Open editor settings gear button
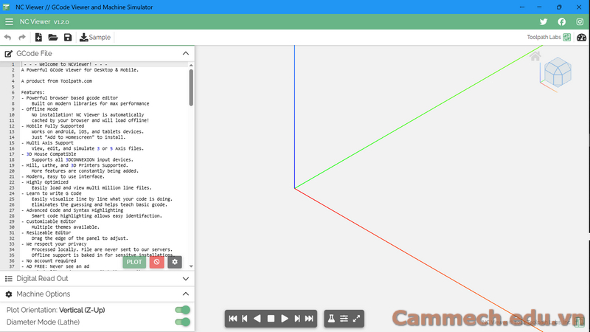 [175, 262]
